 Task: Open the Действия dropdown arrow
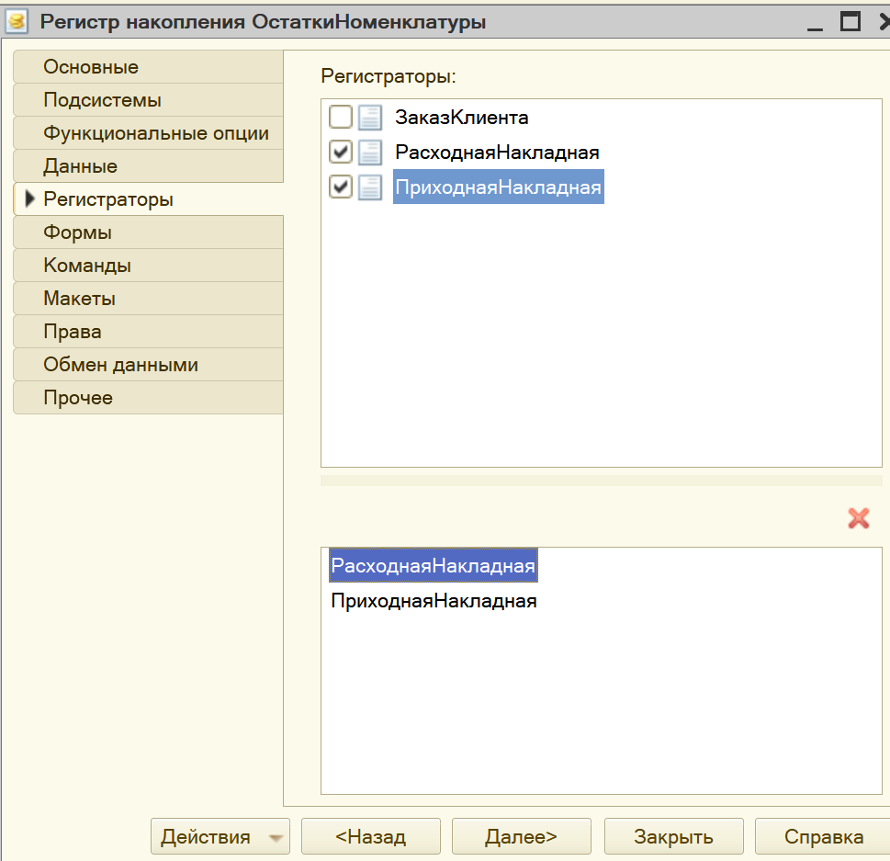pos(276,837)
